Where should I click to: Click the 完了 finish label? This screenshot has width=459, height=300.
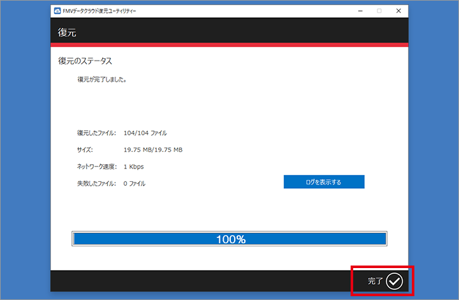[375, 281]
